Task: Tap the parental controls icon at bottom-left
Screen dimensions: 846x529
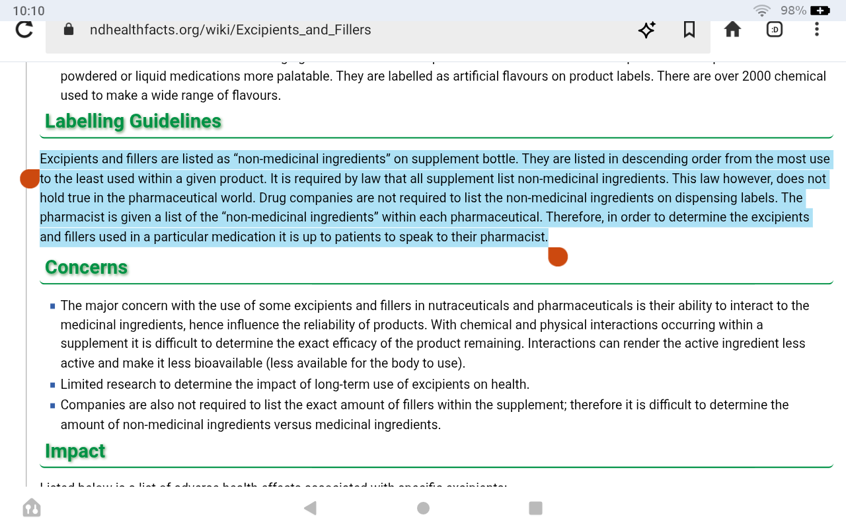Action: coord(31,508)
